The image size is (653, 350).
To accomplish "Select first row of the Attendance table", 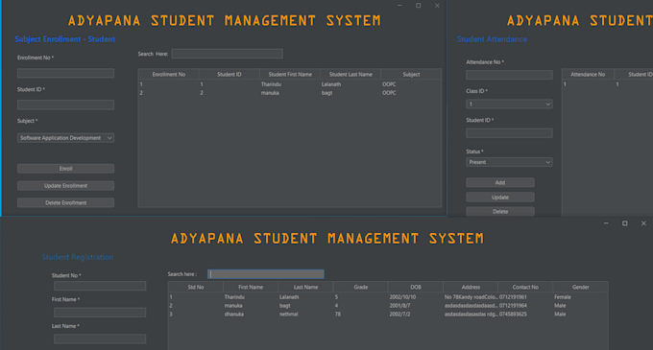I will (x=608, y=84).
